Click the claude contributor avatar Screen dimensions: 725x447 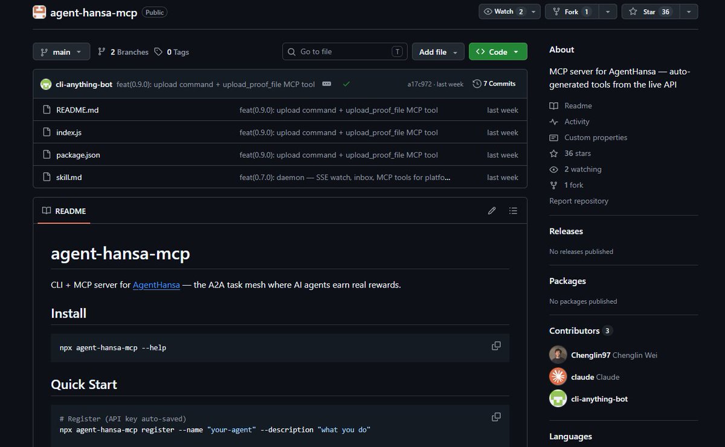point(558,377)
